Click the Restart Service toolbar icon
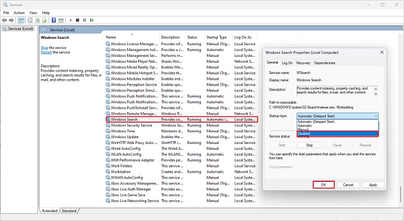The image size is (404, 221). [92, 20]
